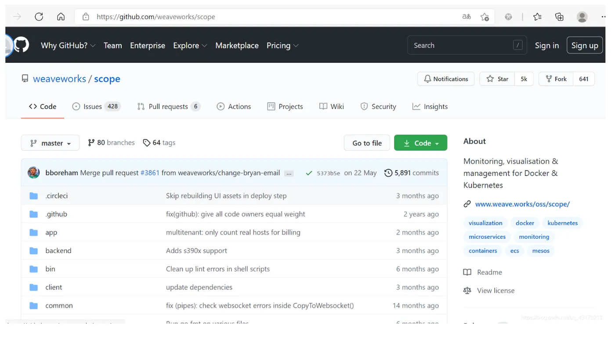Click the browser forward arrow
The width and height of the screenshot is (615, 339).
[x=17, y=17]
